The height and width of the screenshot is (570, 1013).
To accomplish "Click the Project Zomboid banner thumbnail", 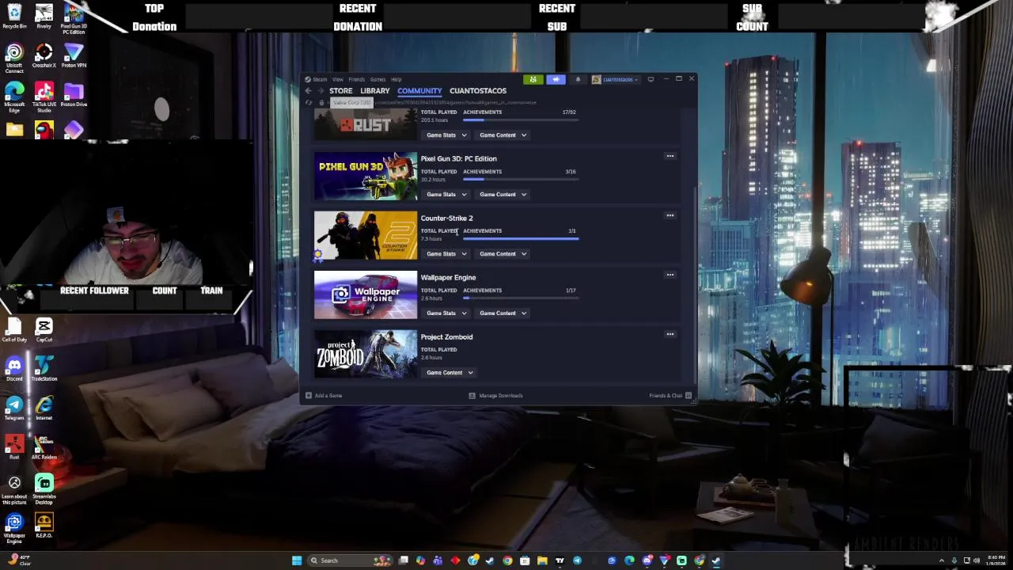I will pyautogui.click(x=365, y=354).
